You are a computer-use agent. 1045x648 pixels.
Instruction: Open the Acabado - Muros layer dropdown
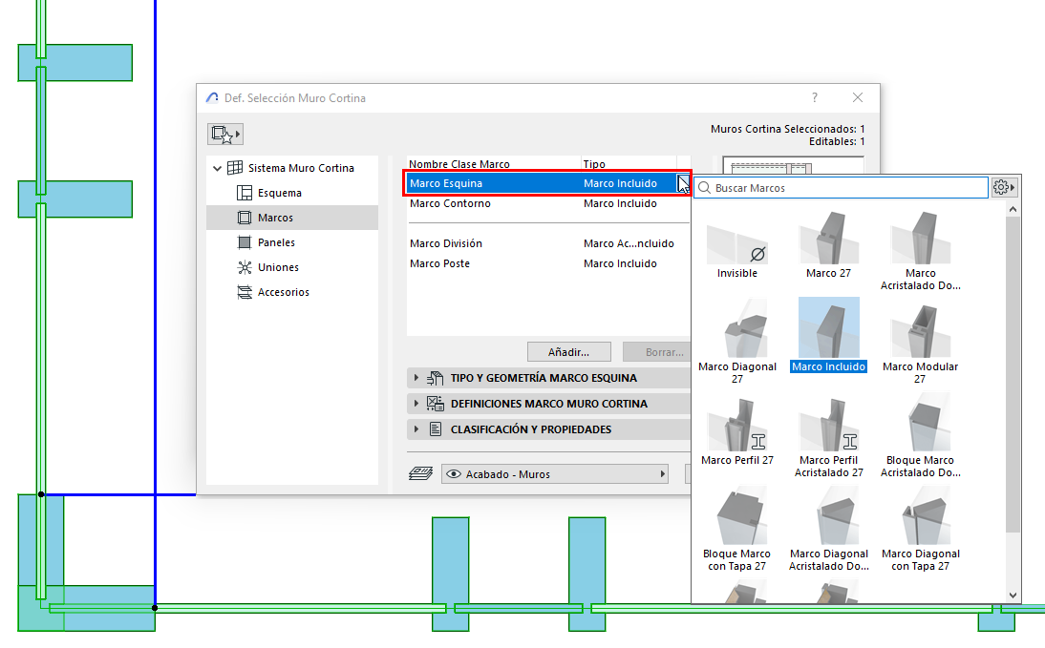pos(554,474)
